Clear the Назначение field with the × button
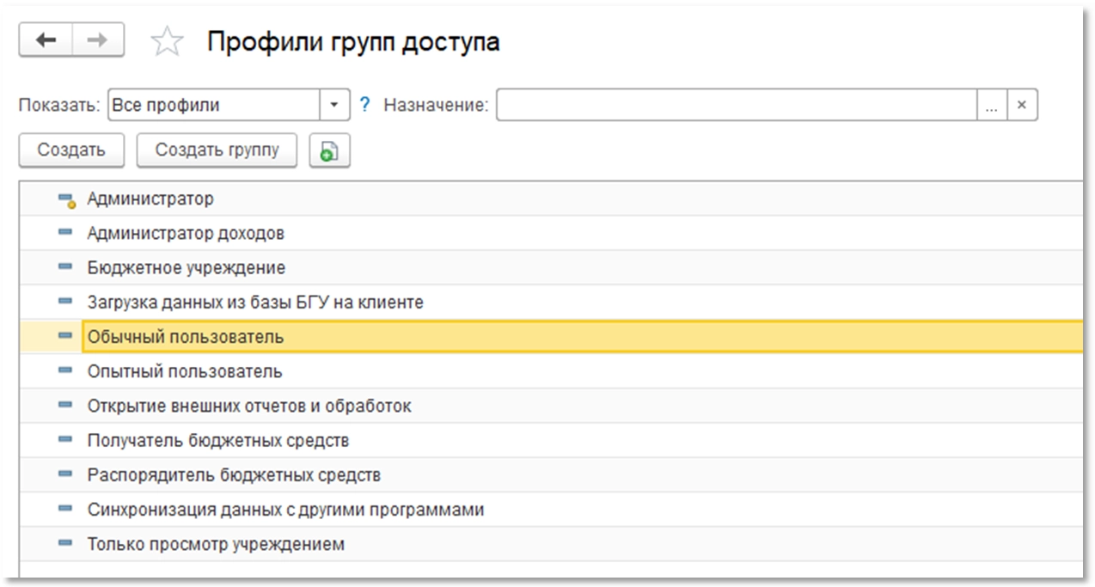 coord(1022,105)
